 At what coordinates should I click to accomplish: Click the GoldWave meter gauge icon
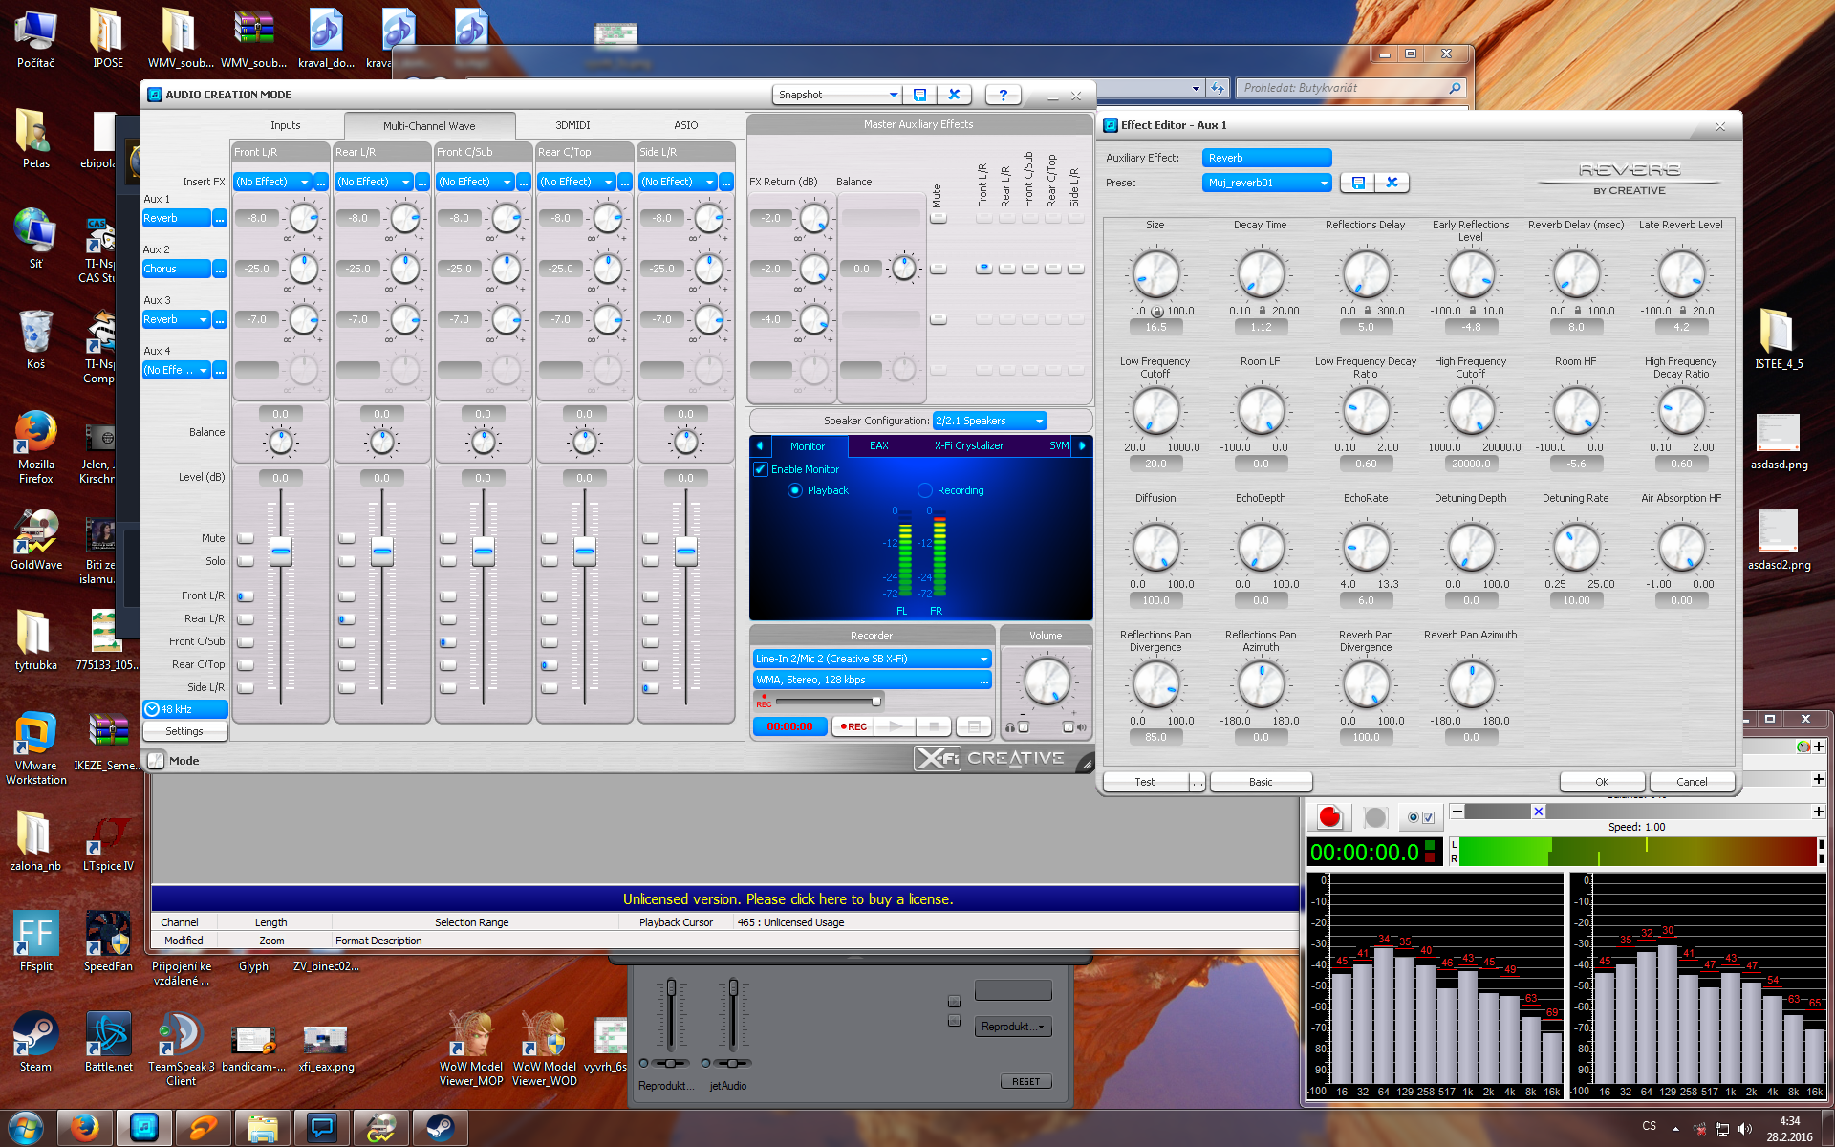click(1803, 747)
